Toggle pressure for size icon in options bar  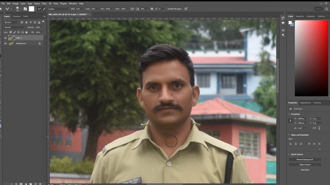point(186,9)
